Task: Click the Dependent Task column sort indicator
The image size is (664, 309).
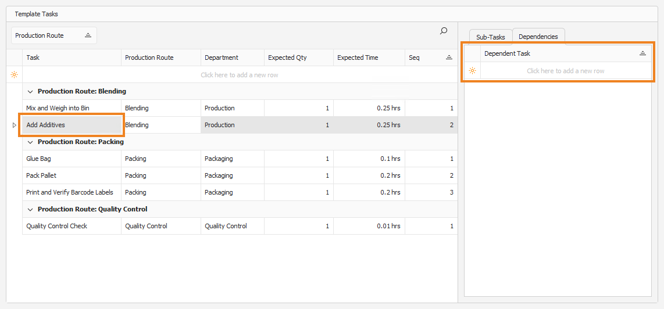Action: [x=642, y=53]
